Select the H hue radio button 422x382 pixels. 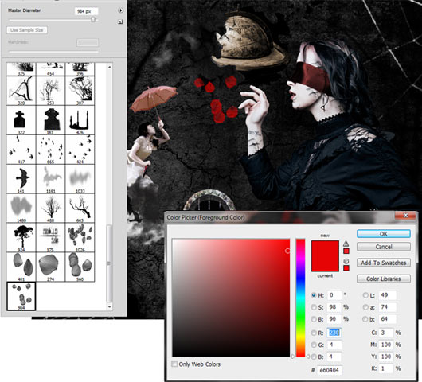tap(314, 295)
